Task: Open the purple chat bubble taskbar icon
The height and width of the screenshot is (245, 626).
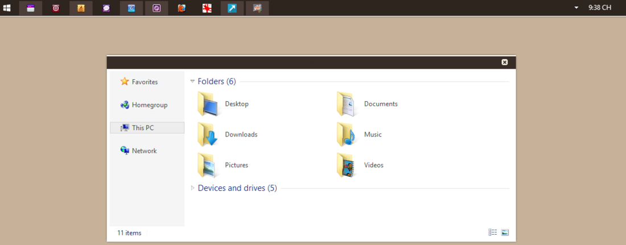Action: click(x=106, y=8)
